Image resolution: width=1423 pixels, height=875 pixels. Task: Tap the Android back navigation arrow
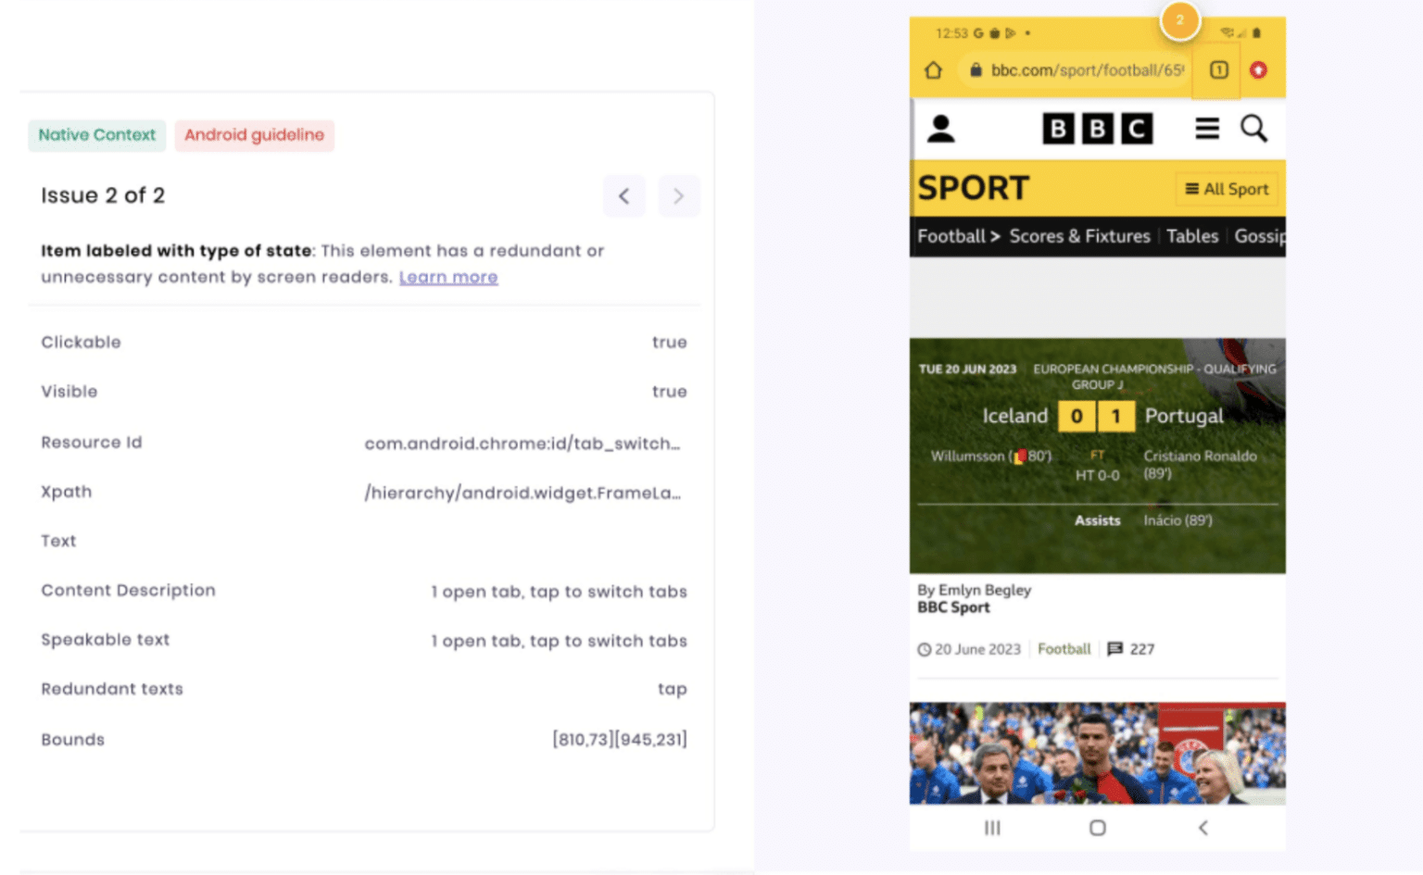pos(1203,828)
